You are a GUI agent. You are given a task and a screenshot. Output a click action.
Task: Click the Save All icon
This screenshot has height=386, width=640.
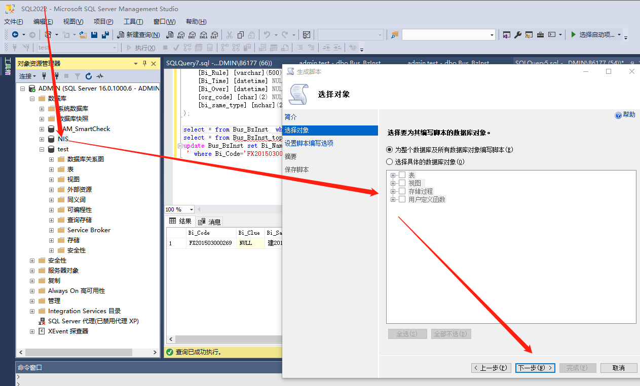[x=105, y=35]
